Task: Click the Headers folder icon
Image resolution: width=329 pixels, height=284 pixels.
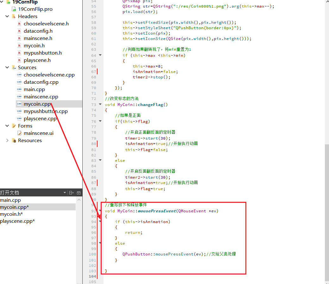Action: [x=14, y=17]
